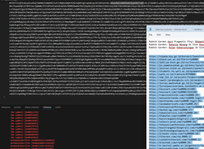Click the fiheroes.com URL line
The height and width of the screenshot is (149, 204).
(170, 137)
